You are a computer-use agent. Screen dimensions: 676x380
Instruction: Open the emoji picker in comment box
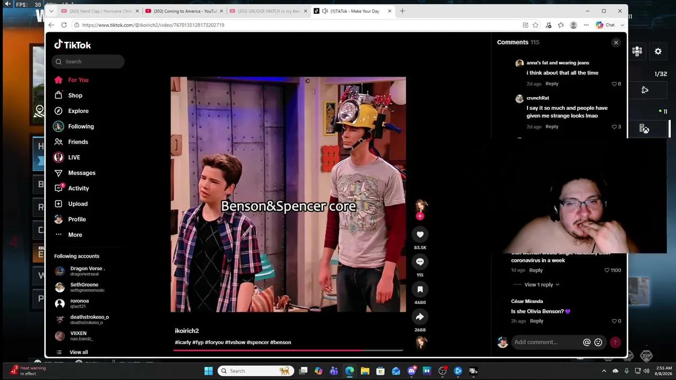click(x=598, y=342)
